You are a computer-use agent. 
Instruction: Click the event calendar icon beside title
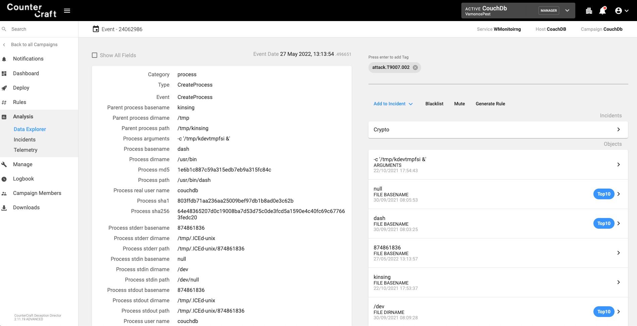96,29
